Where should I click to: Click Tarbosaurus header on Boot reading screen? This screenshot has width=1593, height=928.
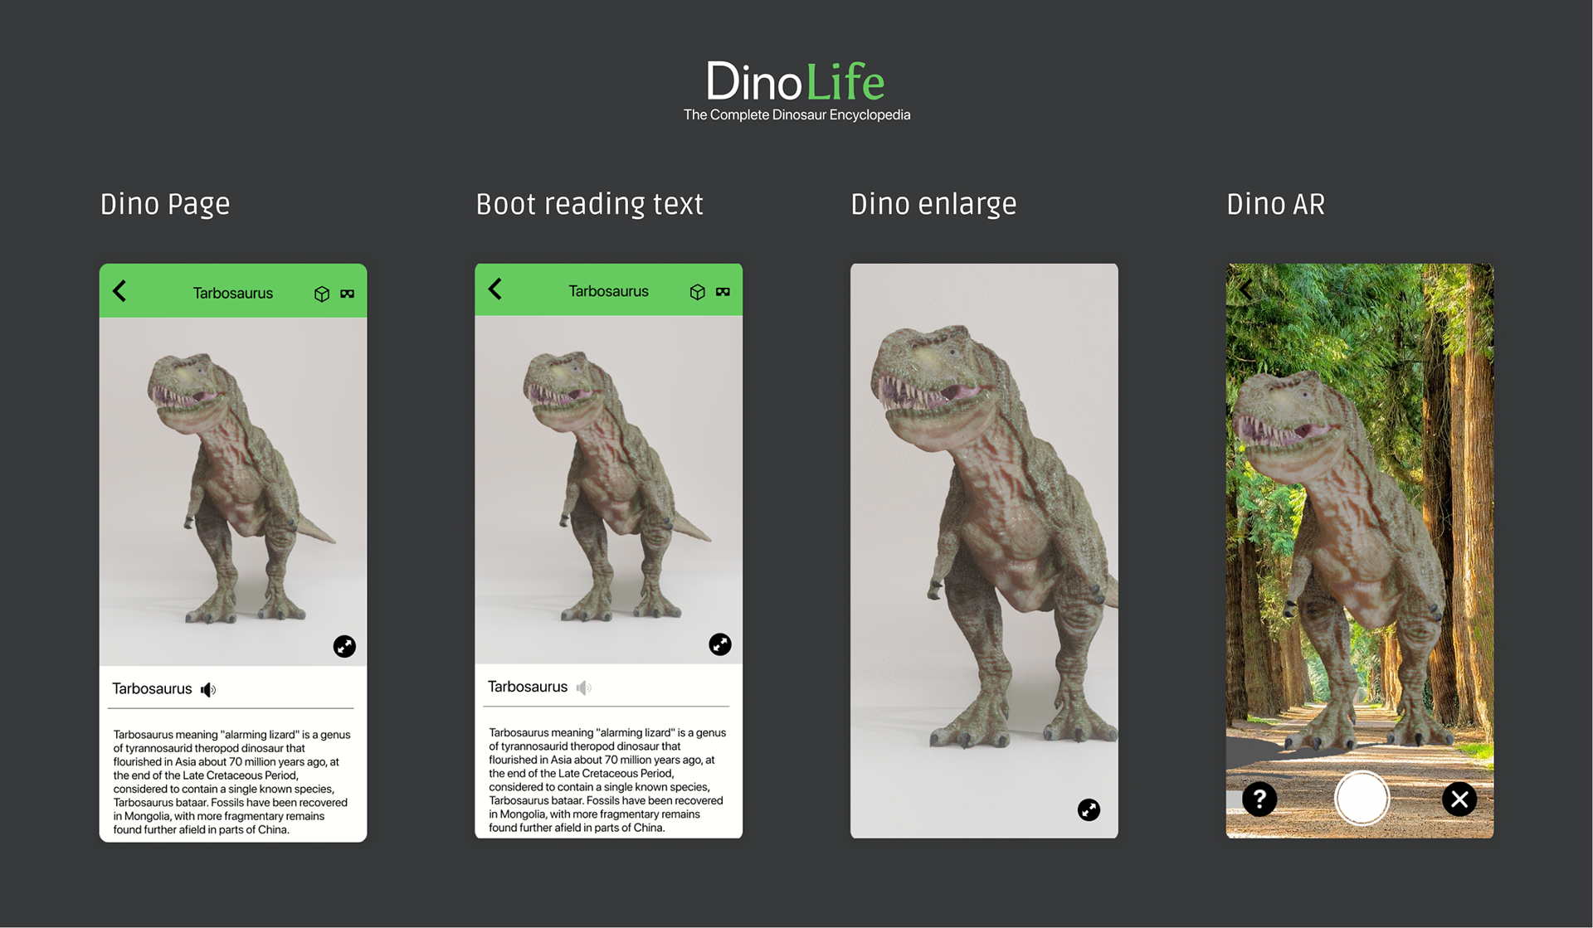(608, 292)
